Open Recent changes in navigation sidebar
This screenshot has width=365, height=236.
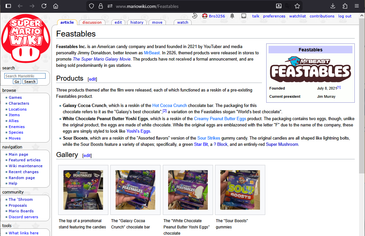[x=23, y=172]
